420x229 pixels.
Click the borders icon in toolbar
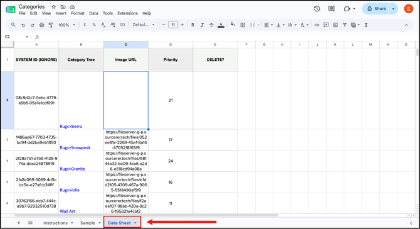[x=243, y=25]
